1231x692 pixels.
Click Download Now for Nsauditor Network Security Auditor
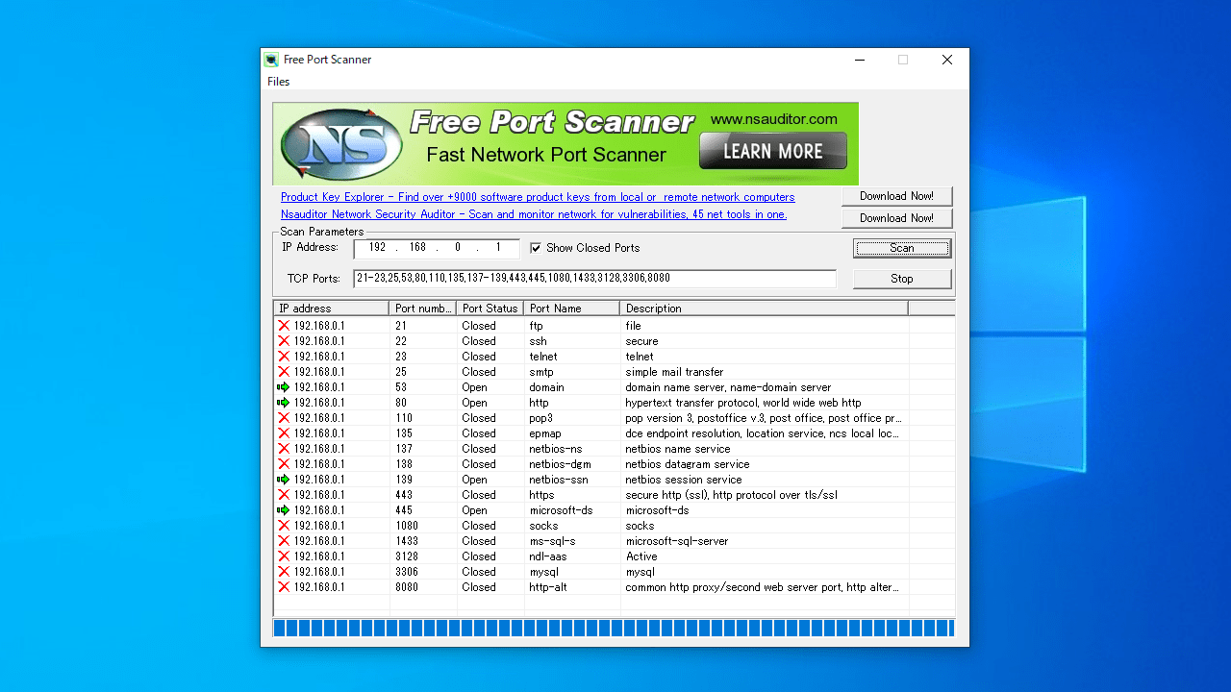click(896, 218)
